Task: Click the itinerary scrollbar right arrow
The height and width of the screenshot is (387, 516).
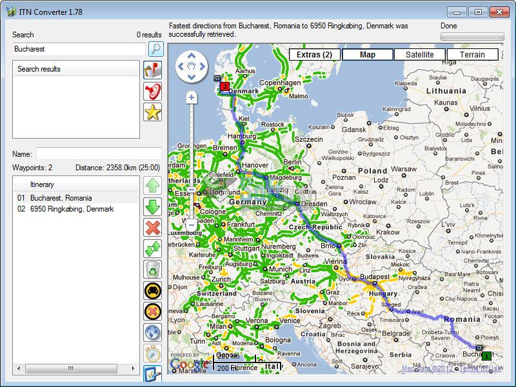Action: click(133, 368)
